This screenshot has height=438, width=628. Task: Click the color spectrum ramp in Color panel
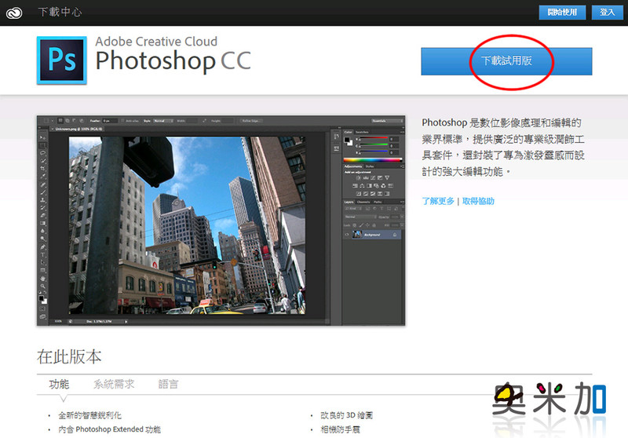pyautogui.click(x=372, y=160)
